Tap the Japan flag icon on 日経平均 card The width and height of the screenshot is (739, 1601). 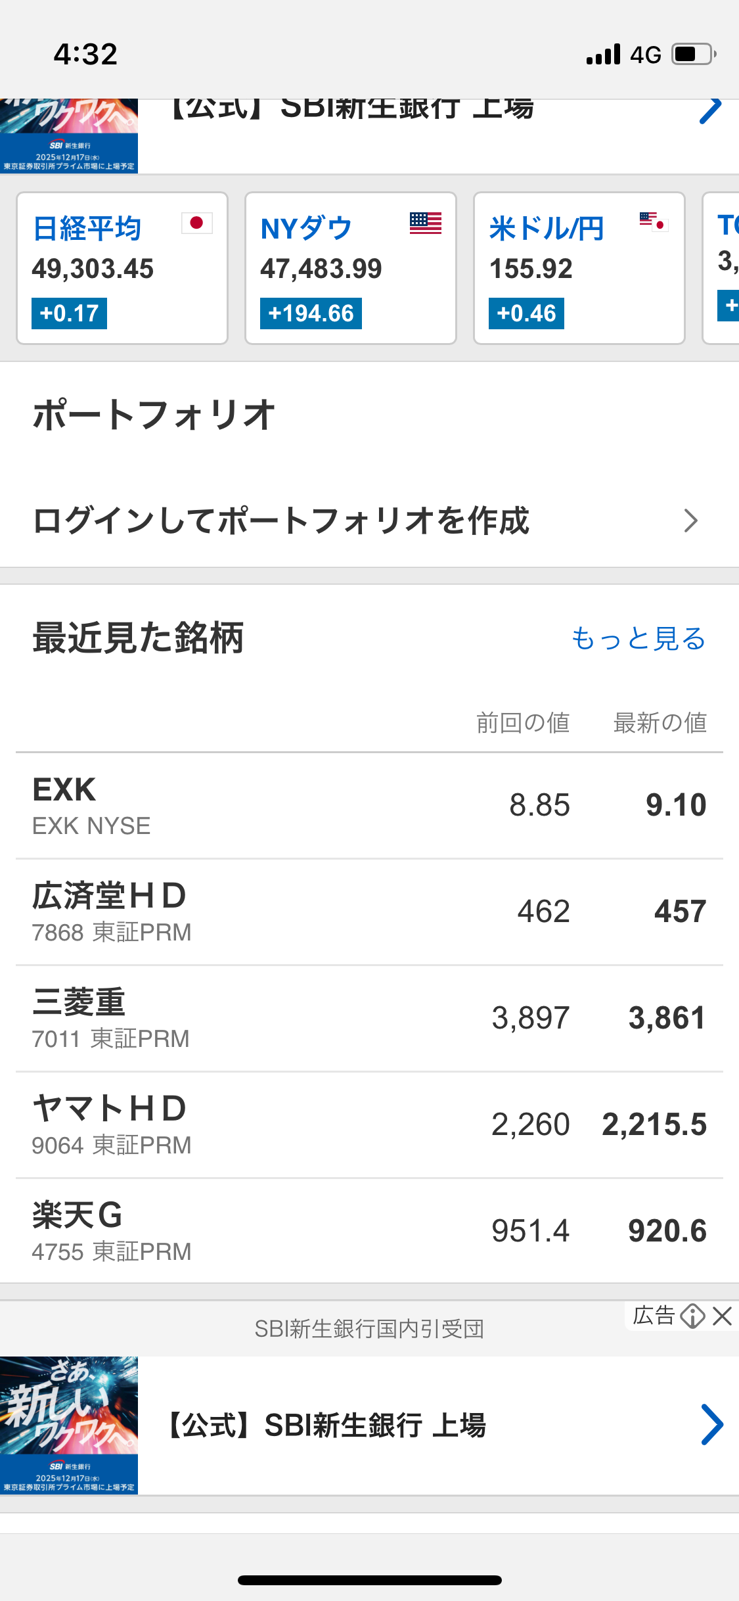tap(196, 223)
